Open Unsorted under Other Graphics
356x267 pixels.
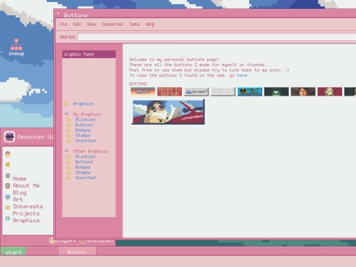85,178
